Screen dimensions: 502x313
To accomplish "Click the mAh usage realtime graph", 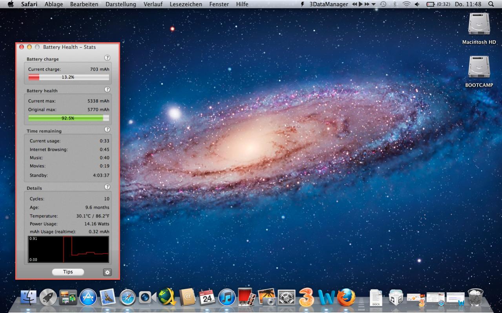I will [x=68, y=249].
